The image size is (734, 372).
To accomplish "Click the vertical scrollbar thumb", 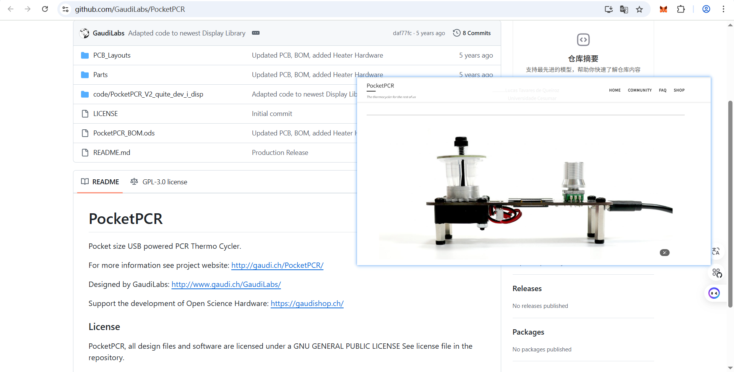I will click(x=730, y=204).
